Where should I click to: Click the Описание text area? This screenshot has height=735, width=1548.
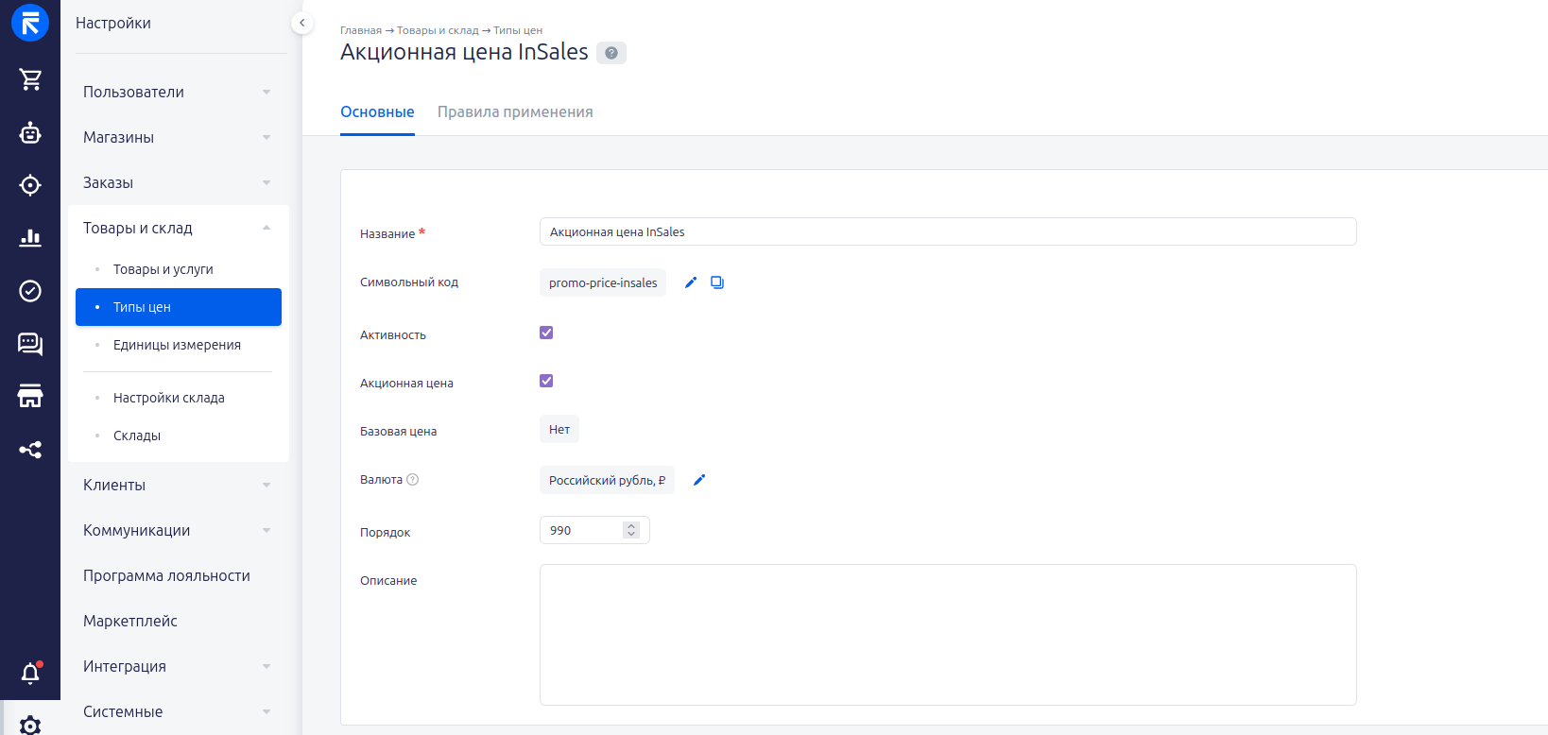[x=948, y=635]
